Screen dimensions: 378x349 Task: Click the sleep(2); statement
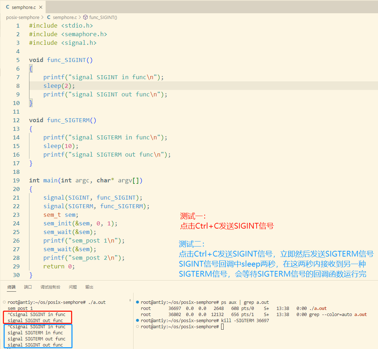59,86
